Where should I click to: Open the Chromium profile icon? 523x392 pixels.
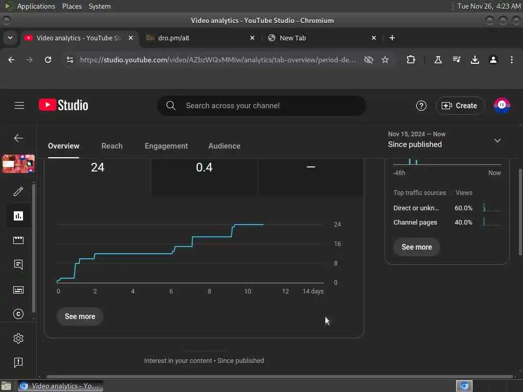[x=493, y=60]
